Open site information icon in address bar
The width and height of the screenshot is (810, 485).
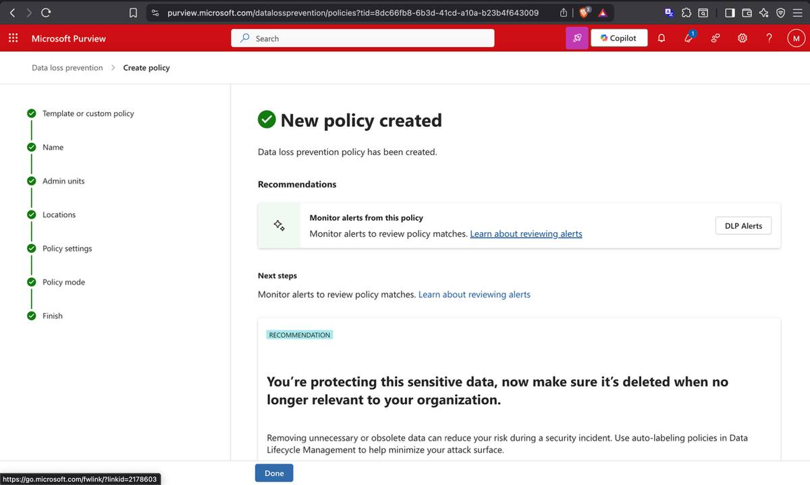click(x=155, y=12)
